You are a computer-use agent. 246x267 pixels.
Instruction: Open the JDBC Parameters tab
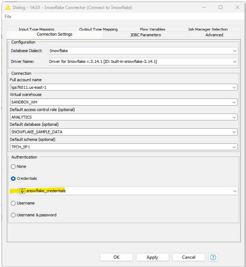145,35
